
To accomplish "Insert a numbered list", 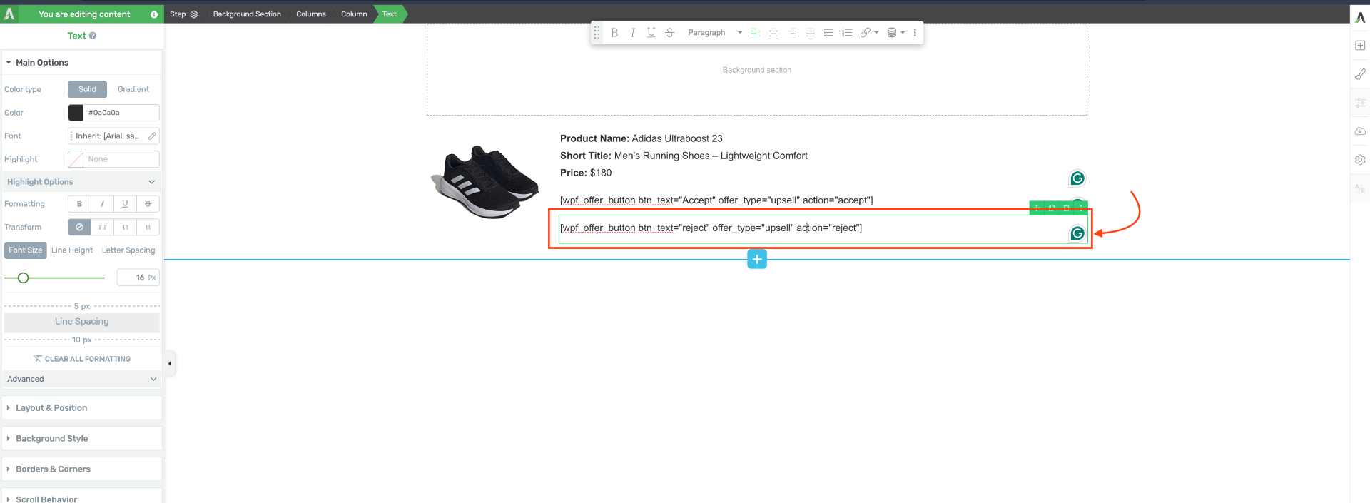I will [847, 33].
